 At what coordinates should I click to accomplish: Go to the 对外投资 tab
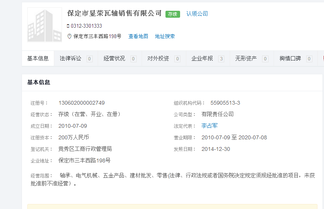click(158, 59)
